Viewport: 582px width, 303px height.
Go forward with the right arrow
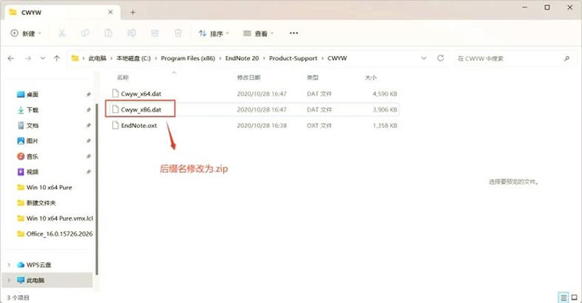(x=28, y=58)
